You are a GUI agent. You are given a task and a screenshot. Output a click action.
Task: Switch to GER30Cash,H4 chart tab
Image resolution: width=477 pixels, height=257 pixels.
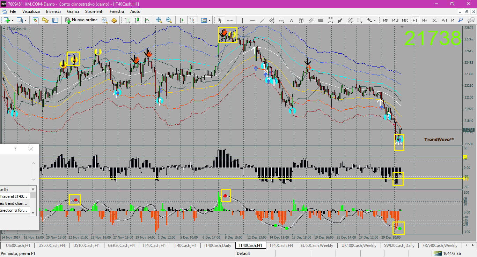(122, 246)
